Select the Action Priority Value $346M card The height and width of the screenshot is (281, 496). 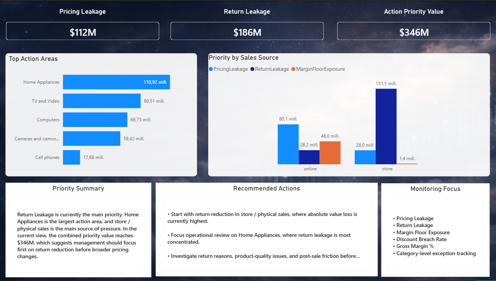point(413,31)
